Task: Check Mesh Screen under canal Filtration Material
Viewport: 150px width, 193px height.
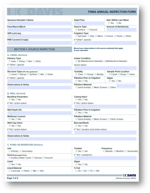Action: [93, 88]
